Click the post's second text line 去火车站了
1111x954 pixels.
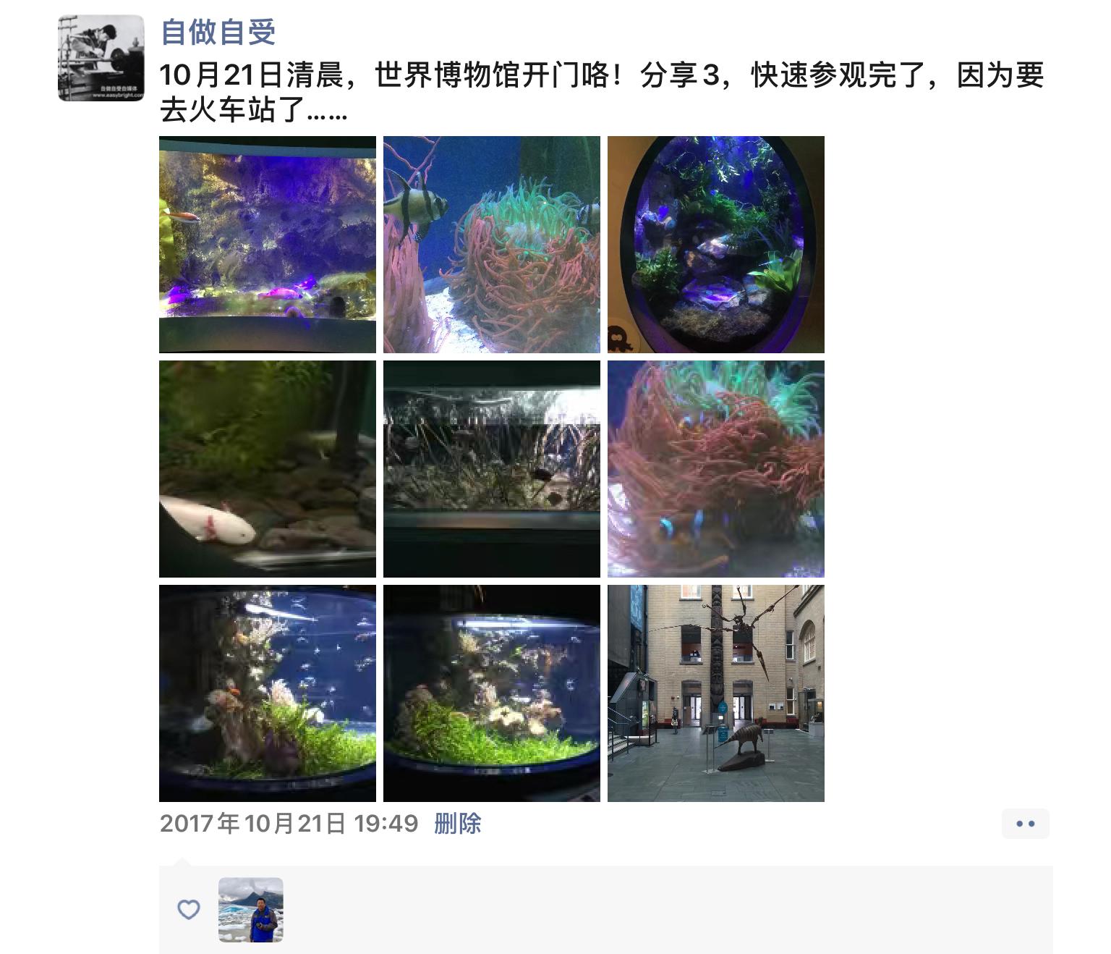click(x=254, y=111)
